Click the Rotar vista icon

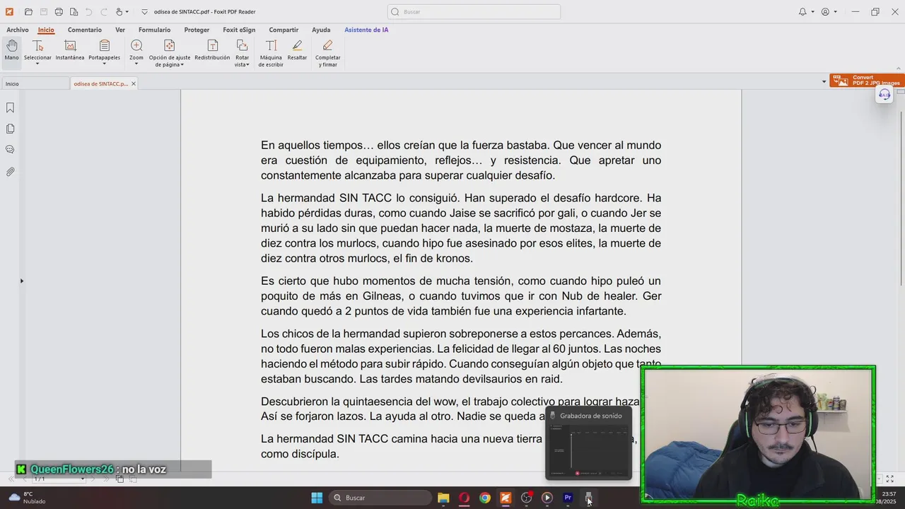[243, 46]
